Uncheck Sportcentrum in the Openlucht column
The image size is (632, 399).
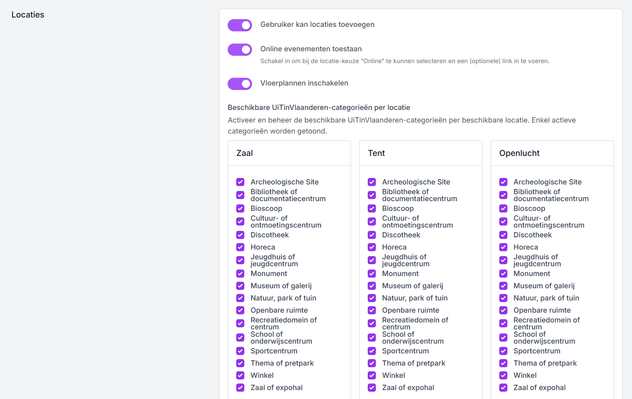click(x=503, y=351)
